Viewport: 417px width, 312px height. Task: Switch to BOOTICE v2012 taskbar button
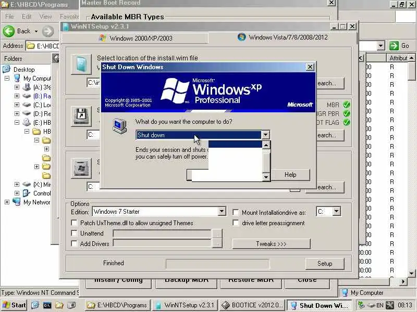point(253,305)
